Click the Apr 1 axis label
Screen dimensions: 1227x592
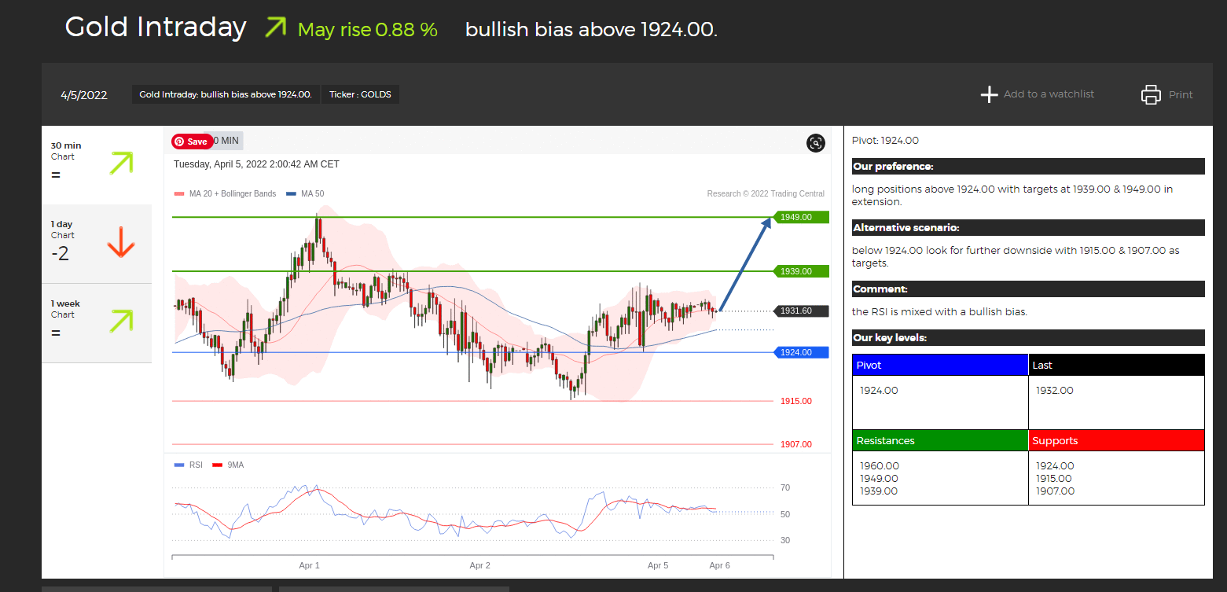(310, 565)
